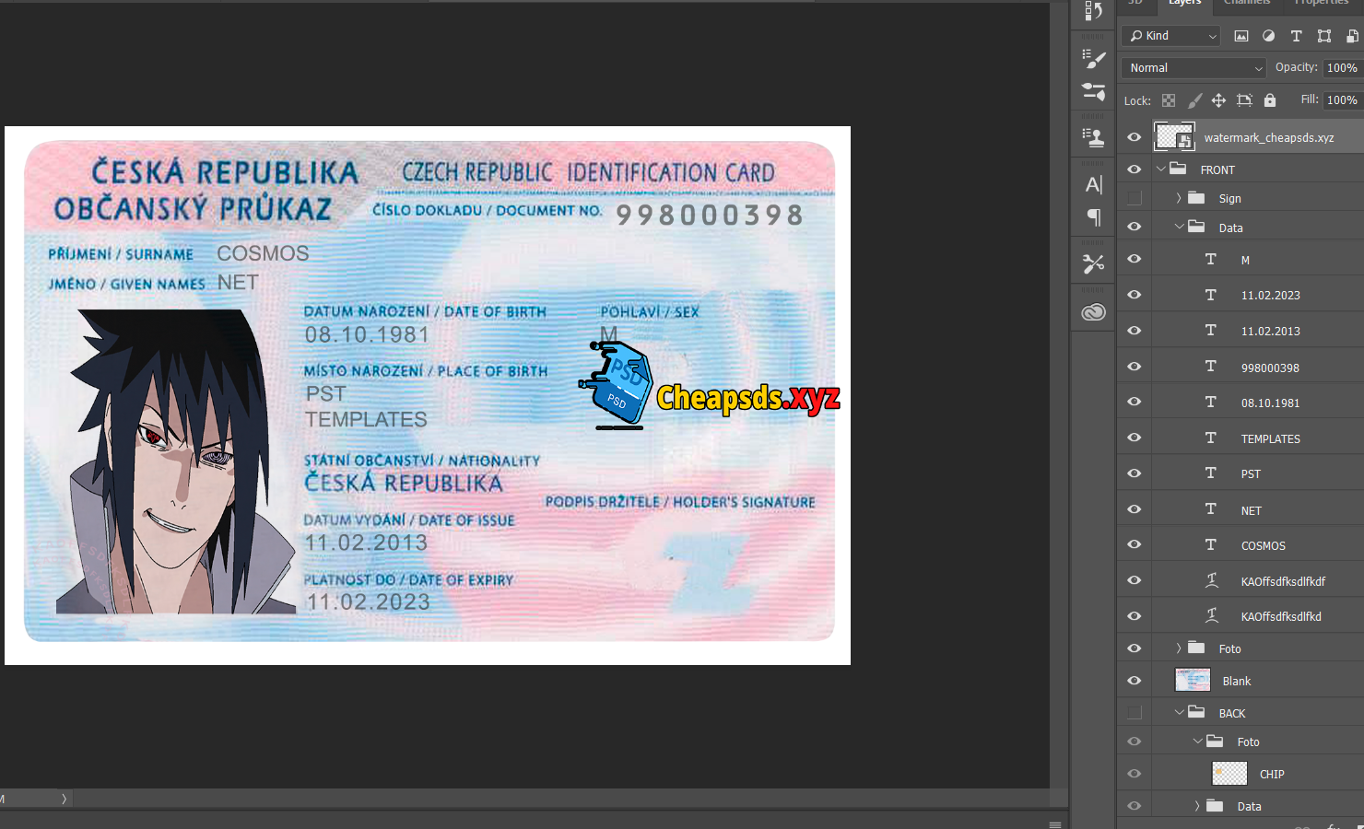Select the CHIP layer thumbnail

tap(1229, 774)
